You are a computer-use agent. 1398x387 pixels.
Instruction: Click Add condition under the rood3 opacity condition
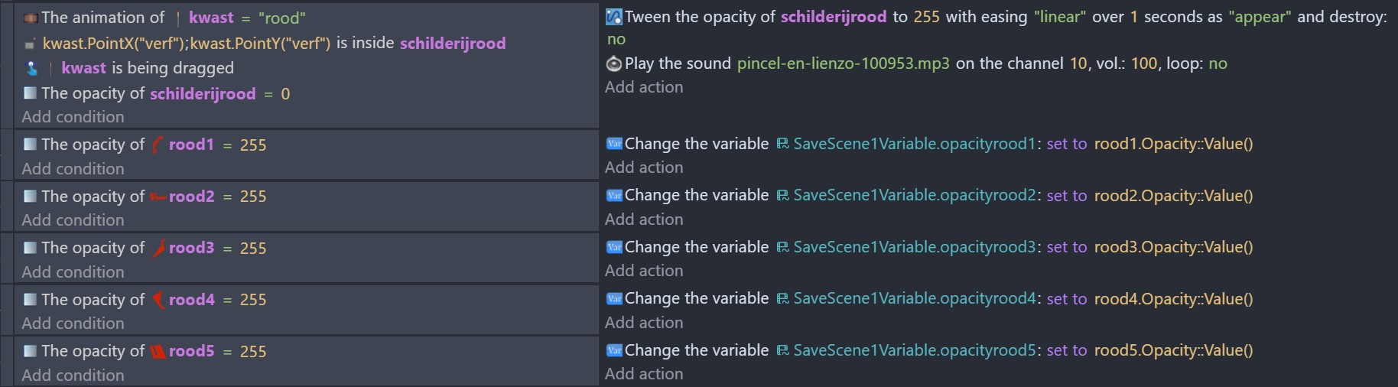[x=73, y=272]
